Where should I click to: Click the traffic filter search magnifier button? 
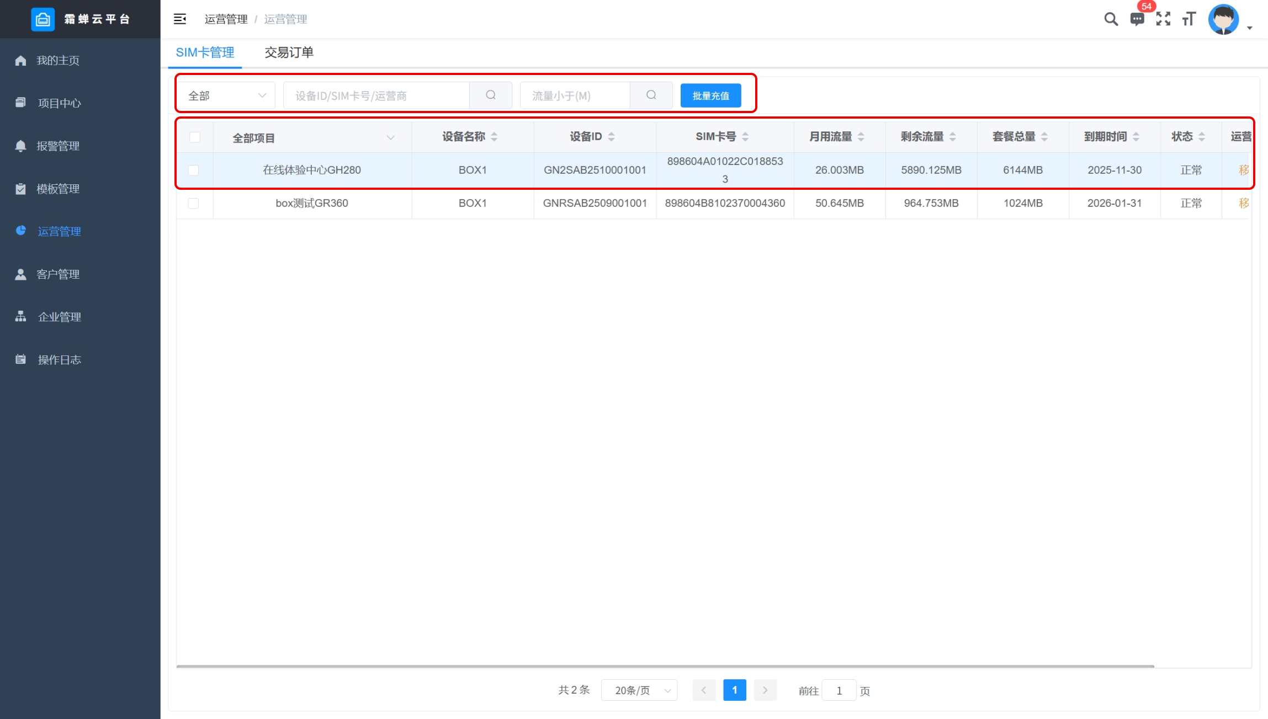tap(651, 95)
